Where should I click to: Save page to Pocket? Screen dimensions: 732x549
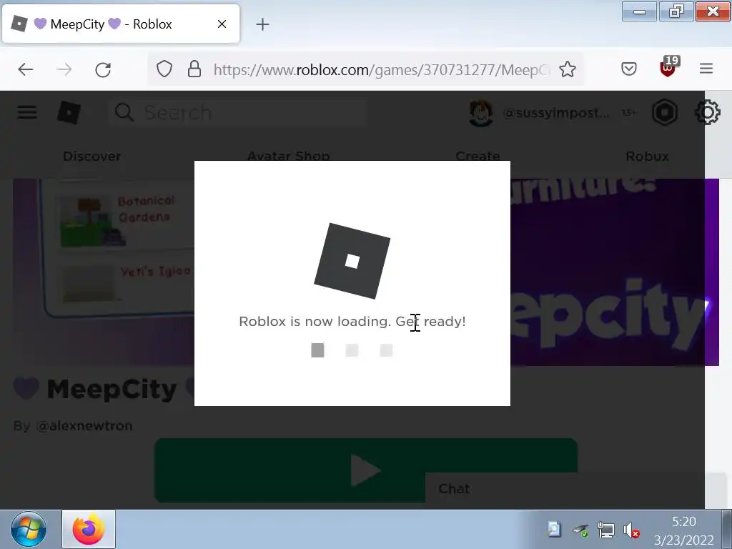click(x=629, y=69)
